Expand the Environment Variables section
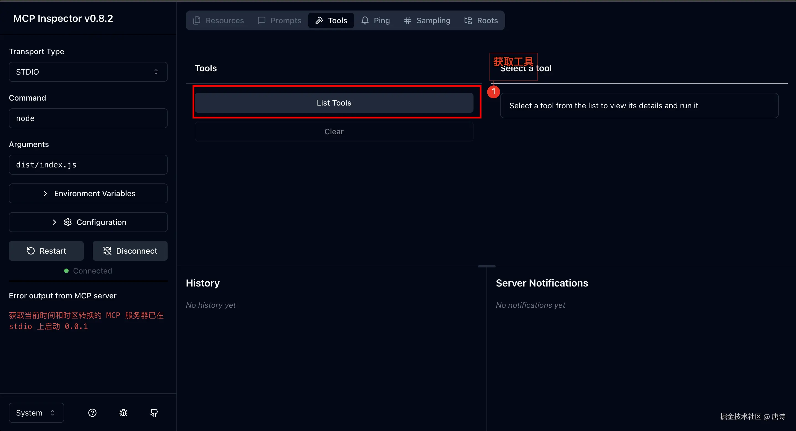The height and width of the screenshot is (431, 796). coord(88,193)
